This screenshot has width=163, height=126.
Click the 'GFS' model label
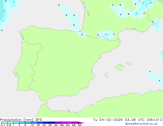pyautogui.click(x=39, y=120)
